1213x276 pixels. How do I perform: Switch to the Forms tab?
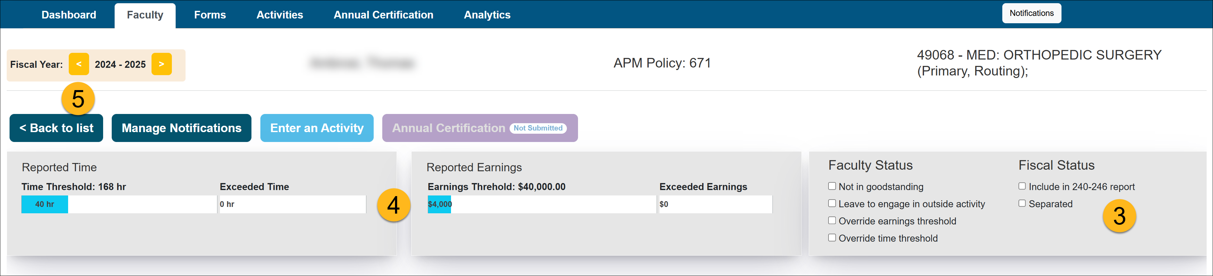click(x=210, y=15)
